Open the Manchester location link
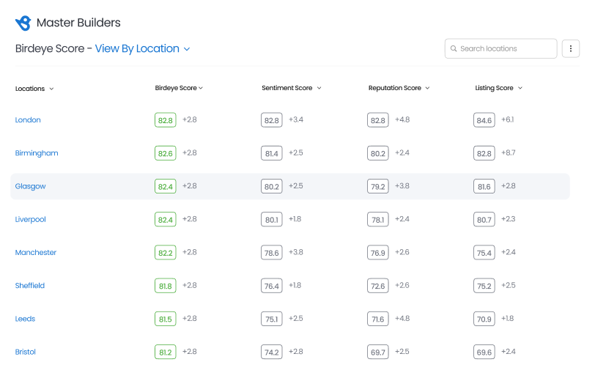 point(36,252)
